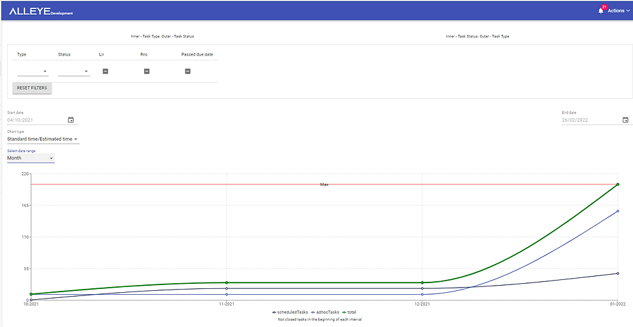The width and height of the screenshot is (633, 327).
Task: Toggle the Passed due date checkbox
Action: [x=188, y=72]
